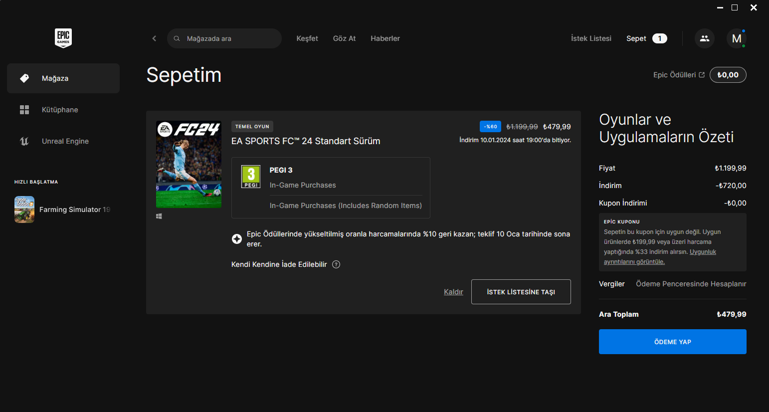This screenshot has width=769, height=412.
Task: Click the Fiyat ₺1.199,99 amount
Action: click(731, 168)
